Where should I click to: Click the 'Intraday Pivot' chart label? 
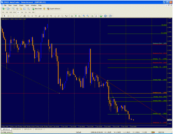click(x=158, y=97)
